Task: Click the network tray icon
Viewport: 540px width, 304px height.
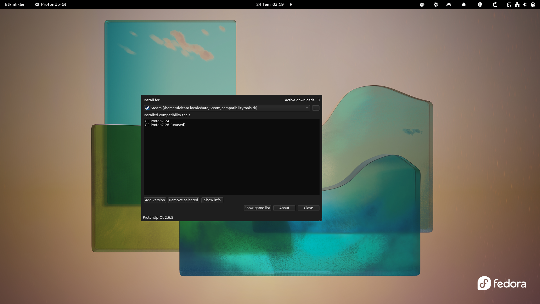Action: pyautogui.click(x=517, y=5)
